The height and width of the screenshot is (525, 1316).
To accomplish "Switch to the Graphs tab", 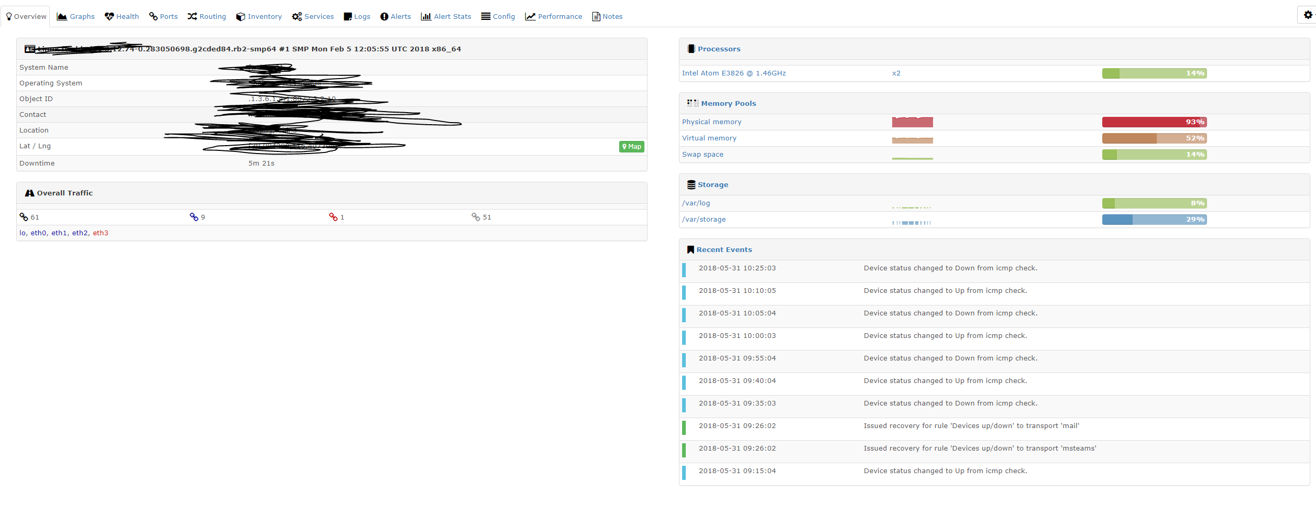I will pyautogui.click(x=76, y=17).
